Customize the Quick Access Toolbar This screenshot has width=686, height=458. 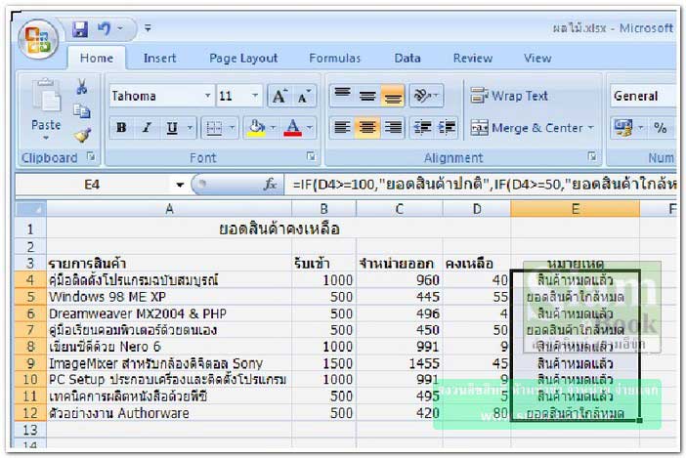[x=148, y=28]
